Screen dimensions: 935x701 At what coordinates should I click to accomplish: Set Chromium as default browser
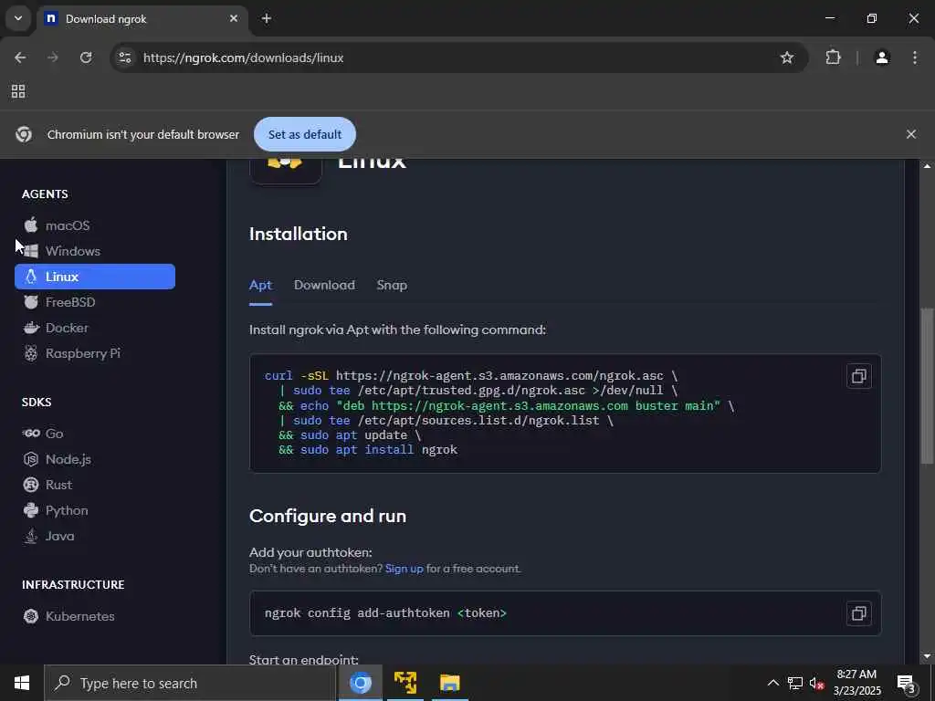click(x=305, y=135)
